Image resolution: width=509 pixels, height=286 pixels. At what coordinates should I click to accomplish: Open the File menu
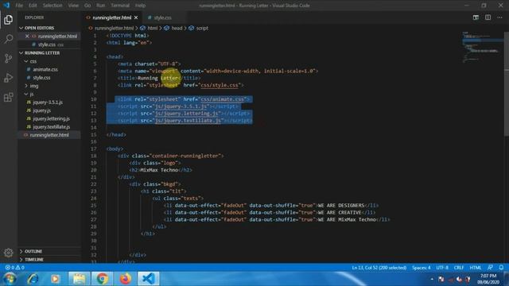coord(19,6)
